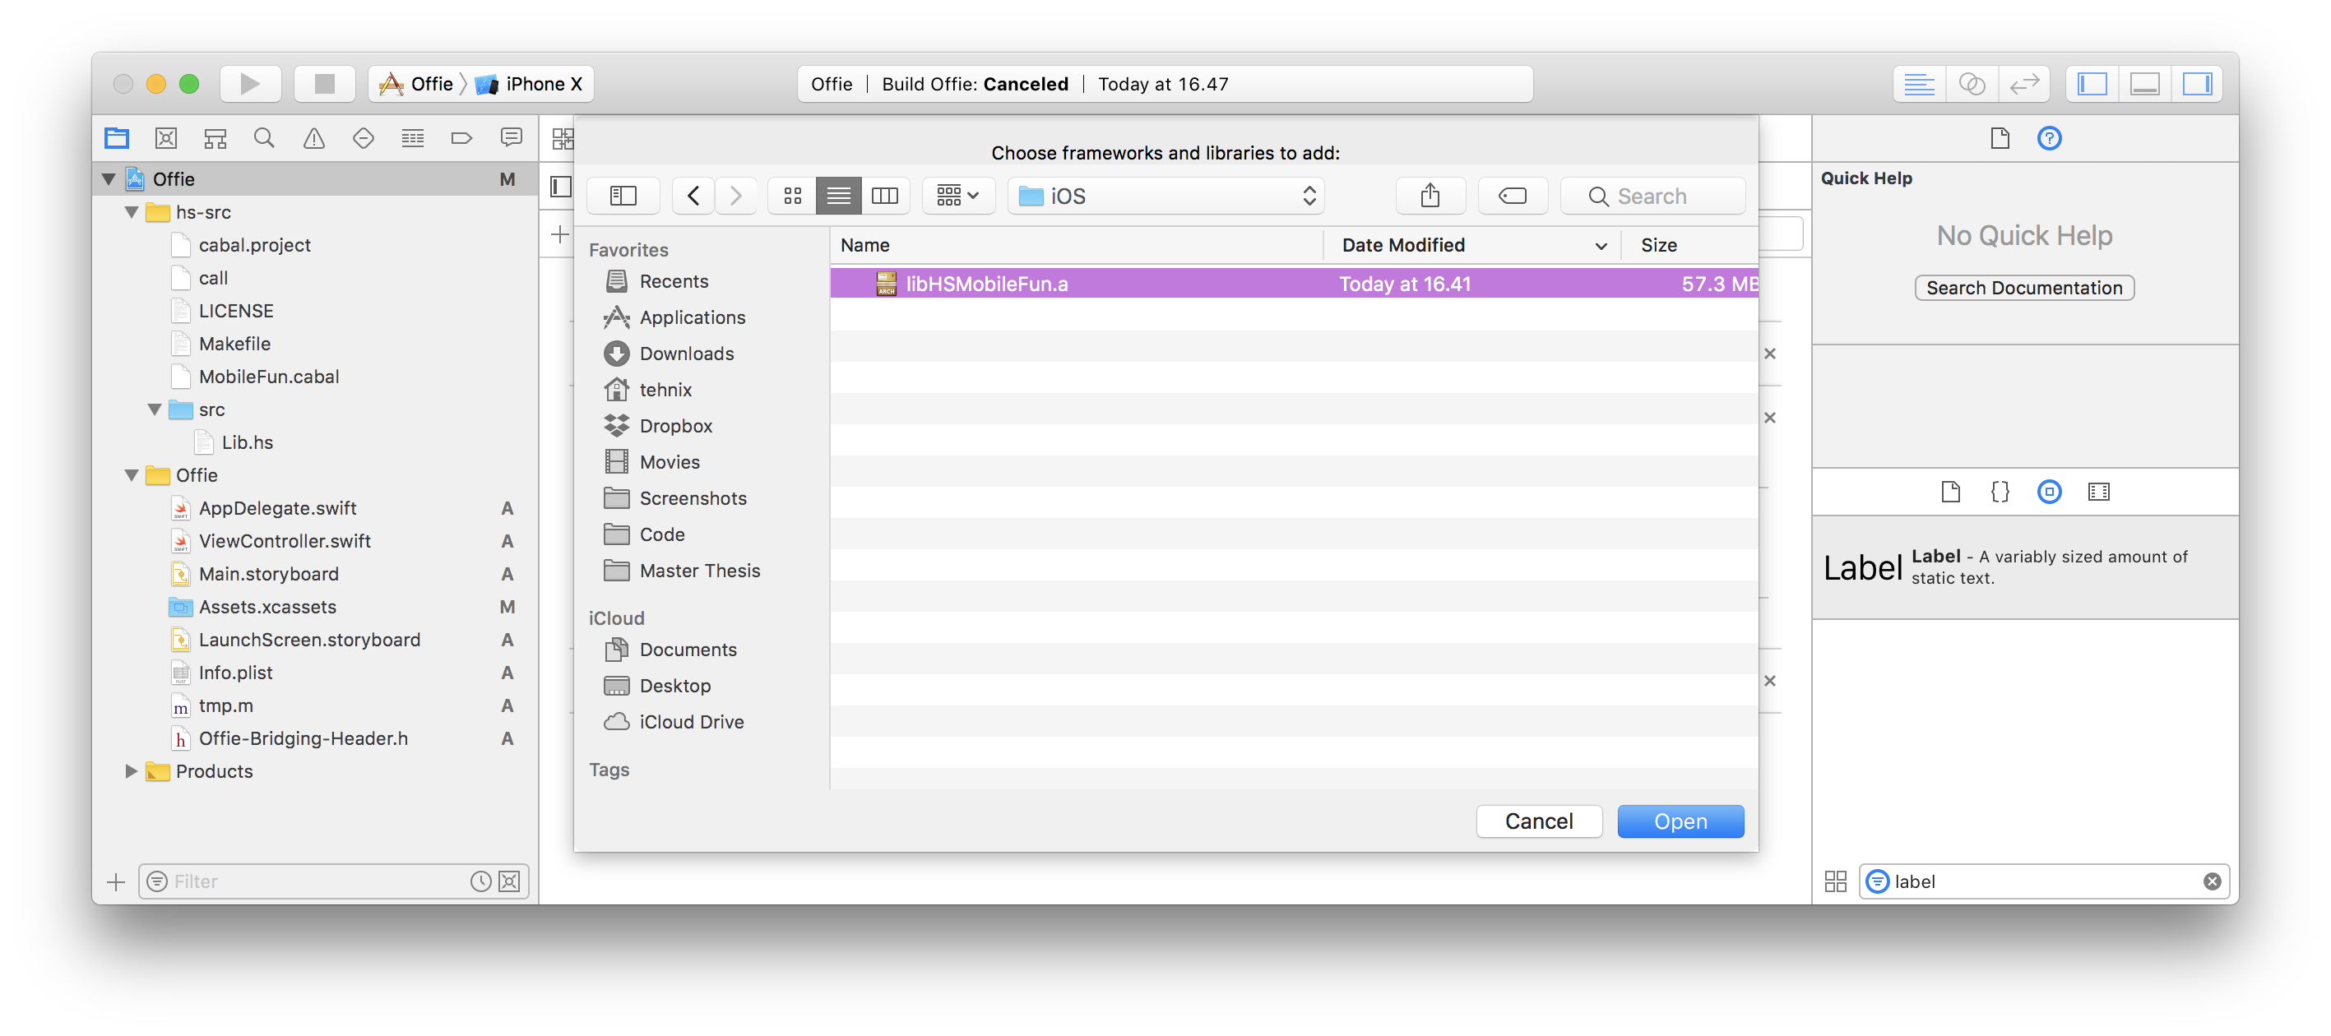This screenshot has width=2331, height=1036.
Task: Toggle the Navigator panel visibility
Action: (2092, 84)
